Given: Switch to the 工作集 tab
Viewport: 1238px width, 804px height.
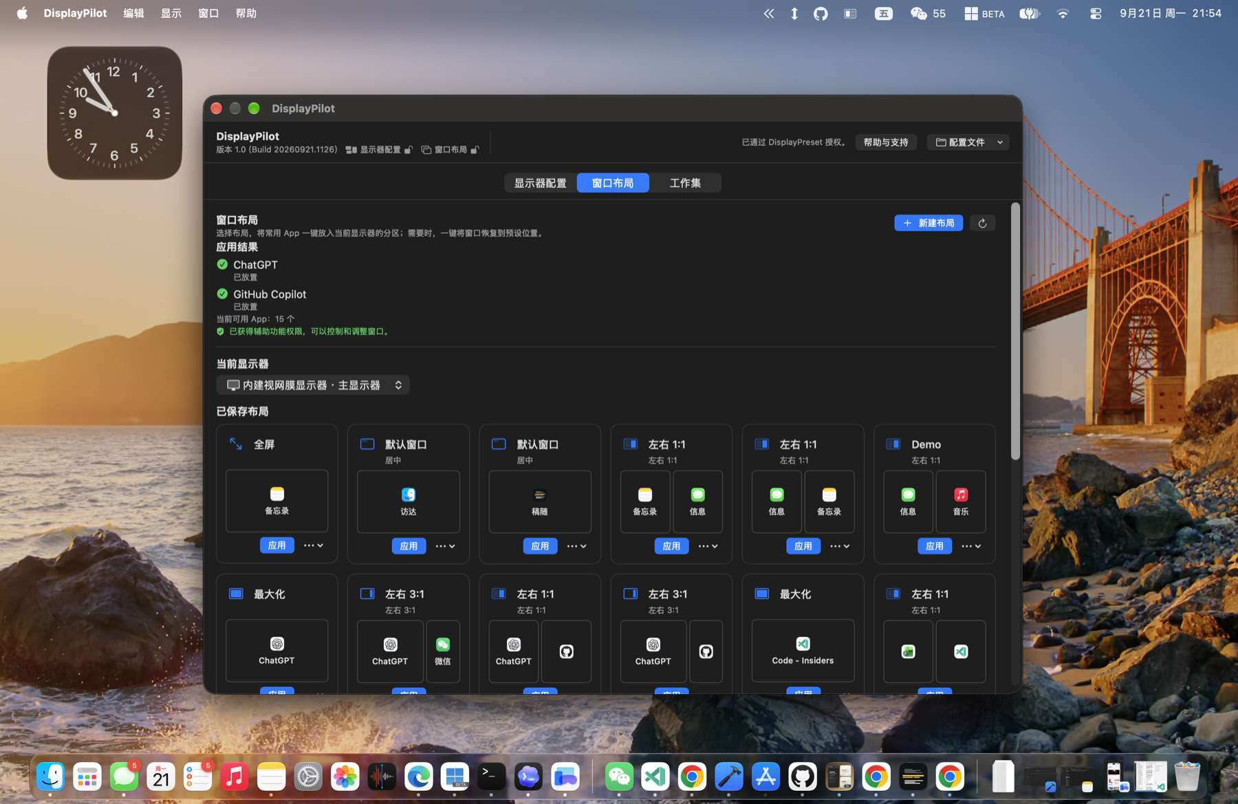Looking at the screenshot, I should coord(685,183).
